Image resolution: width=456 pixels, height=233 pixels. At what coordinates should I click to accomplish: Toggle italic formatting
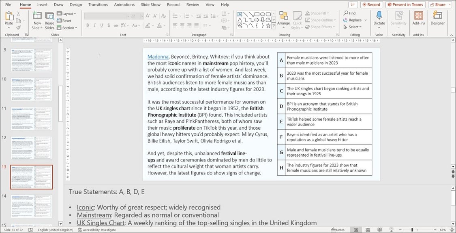(x=94, y=25)
